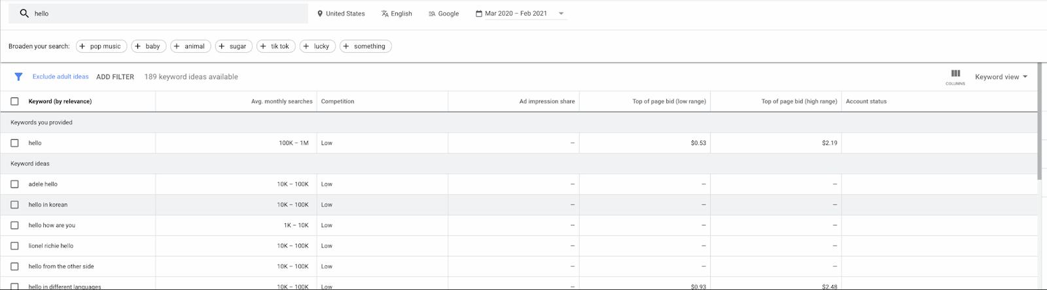Click the '$2.19' high bid value

tap(830, 143)
